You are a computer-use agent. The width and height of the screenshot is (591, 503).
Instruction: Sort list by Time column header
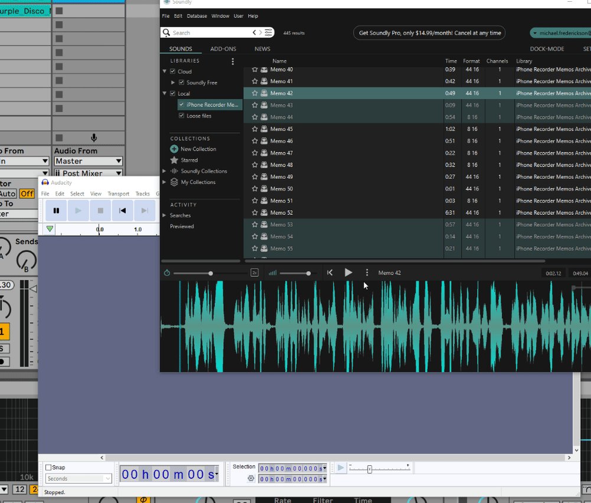coord(451,61)
